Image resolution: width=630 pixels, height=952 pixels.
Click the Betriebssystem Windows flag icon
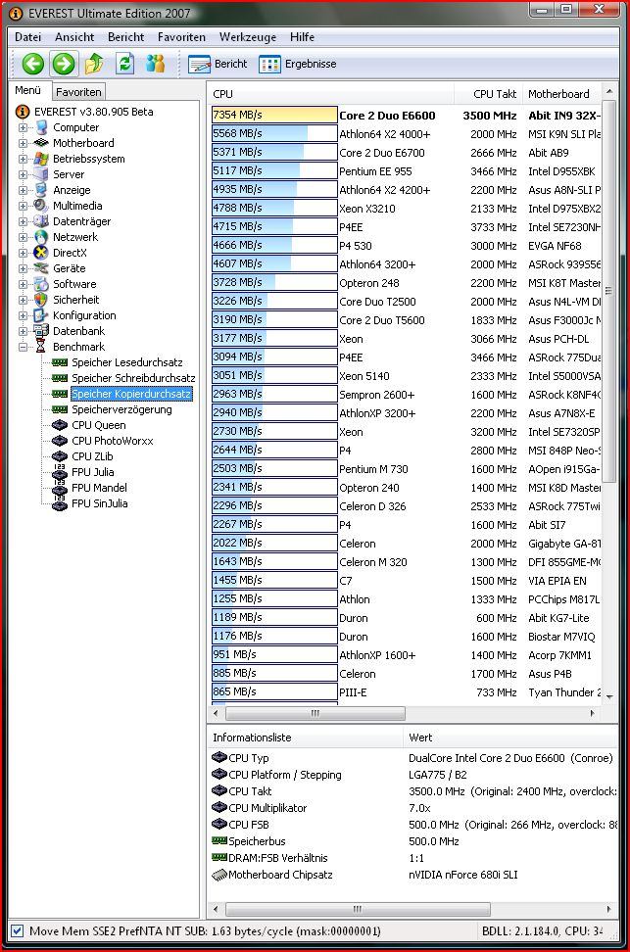[41, 159]
